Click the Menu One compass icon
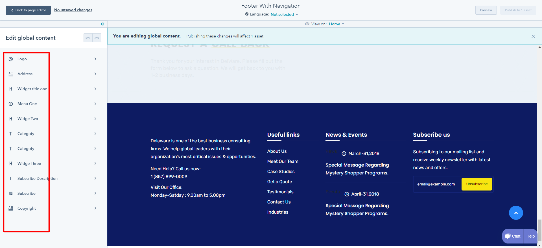This screenshot has height=248, width=542. (11, 104)
